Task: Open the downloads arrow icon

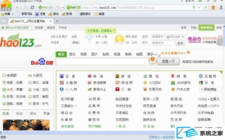Action: pyautogui.click(x=221, y=7)
